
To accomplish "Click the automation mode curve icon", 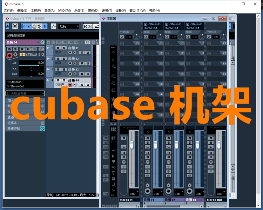I will pyautogui.click(x=53, y=26).
